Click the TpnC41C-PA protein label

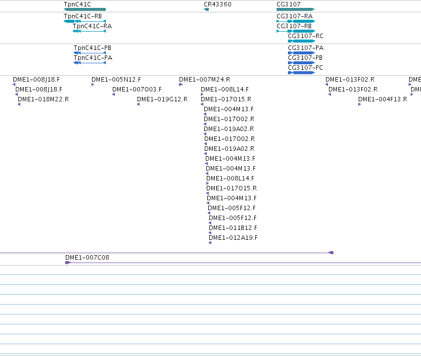[x=93, y=58]
